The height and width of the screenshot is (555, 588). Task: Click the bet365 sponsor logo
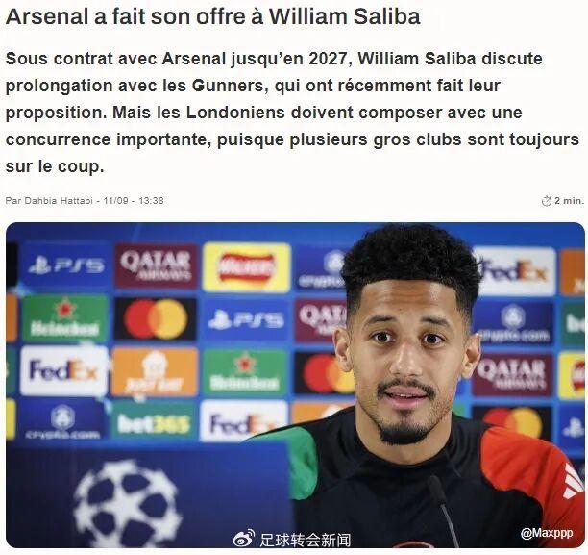coord(154,423)
